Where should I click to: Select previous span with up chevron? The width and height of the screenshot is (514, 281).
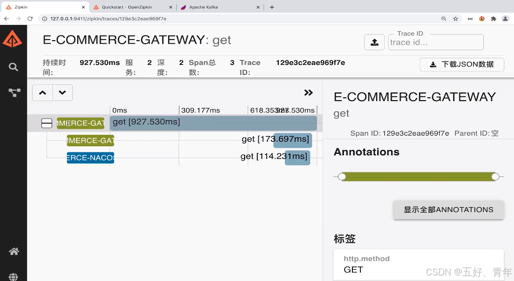pyautogui.click(x=43, y=92)
